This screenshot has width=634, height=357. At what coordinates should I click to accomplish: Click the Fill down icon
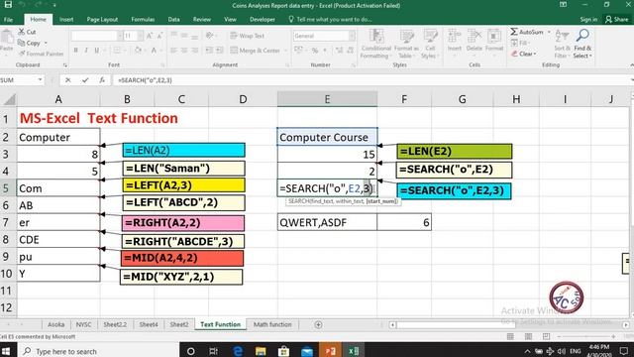[514, 43]
